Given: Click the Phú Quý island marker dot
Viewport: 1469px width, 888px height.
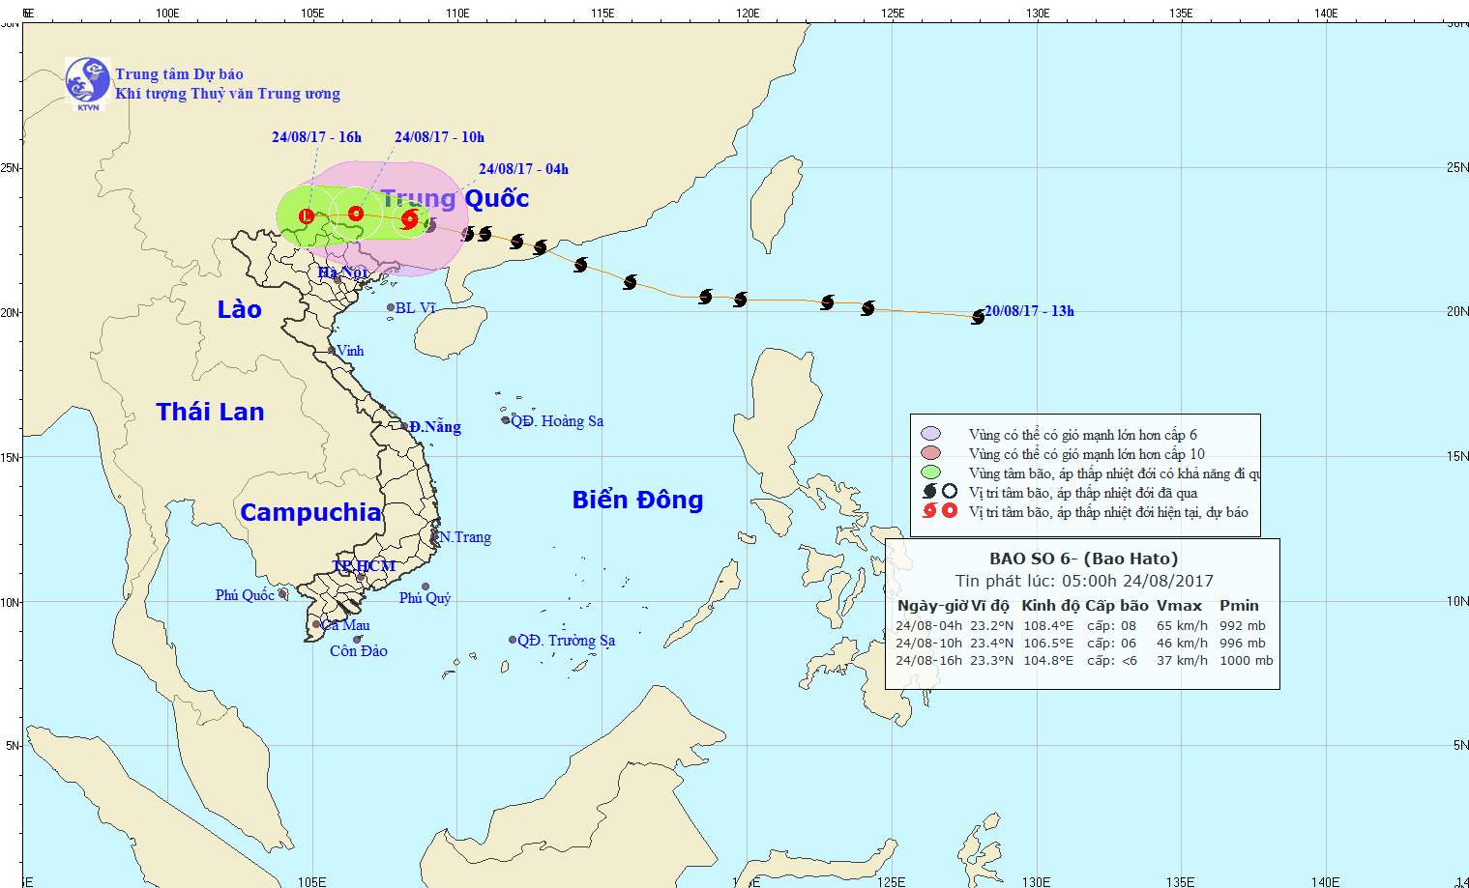Looking at the screenshot, I should click(x=426, y=587).
